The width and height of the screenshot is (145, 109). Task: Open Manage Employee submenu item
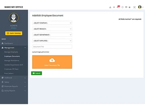[x=11, y=52]
